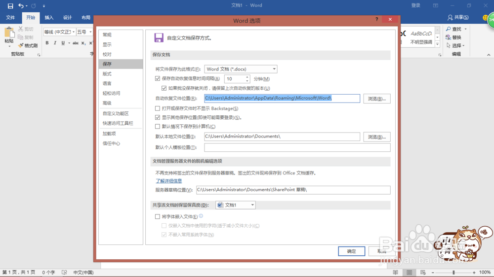Image resolution: width=494 pixels, height=277 pixels.
Task: Select 信任中心 Trust Center category
Action: point(121,143)
